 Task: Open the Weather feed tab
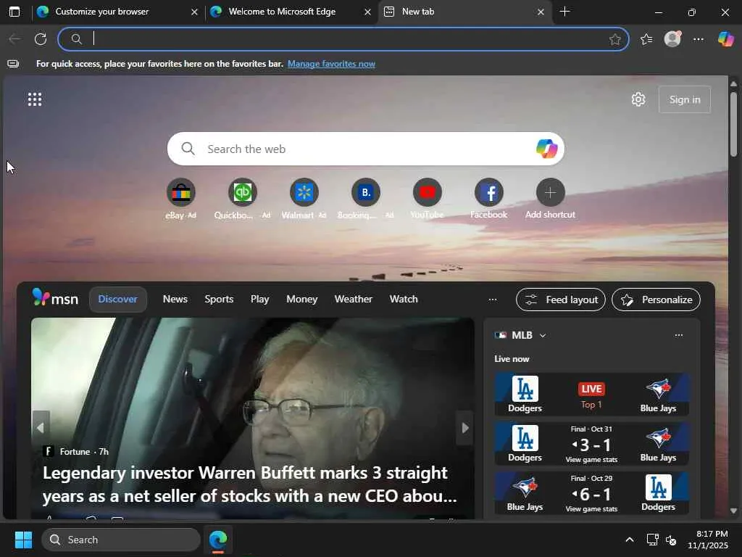[x=354, y=300]
